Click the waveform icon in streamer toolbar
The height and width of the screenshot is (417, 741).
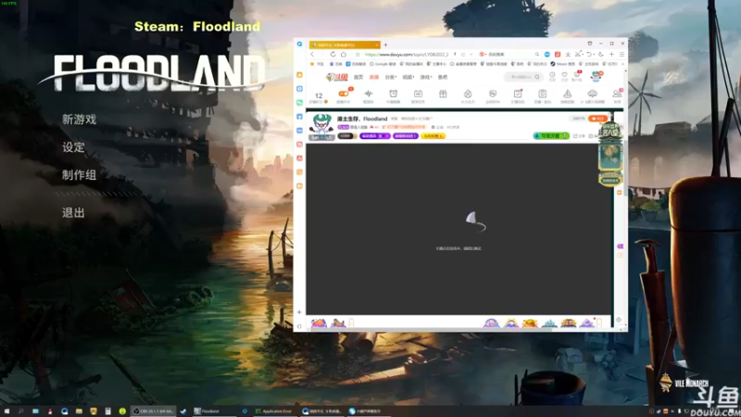point(368,95)
